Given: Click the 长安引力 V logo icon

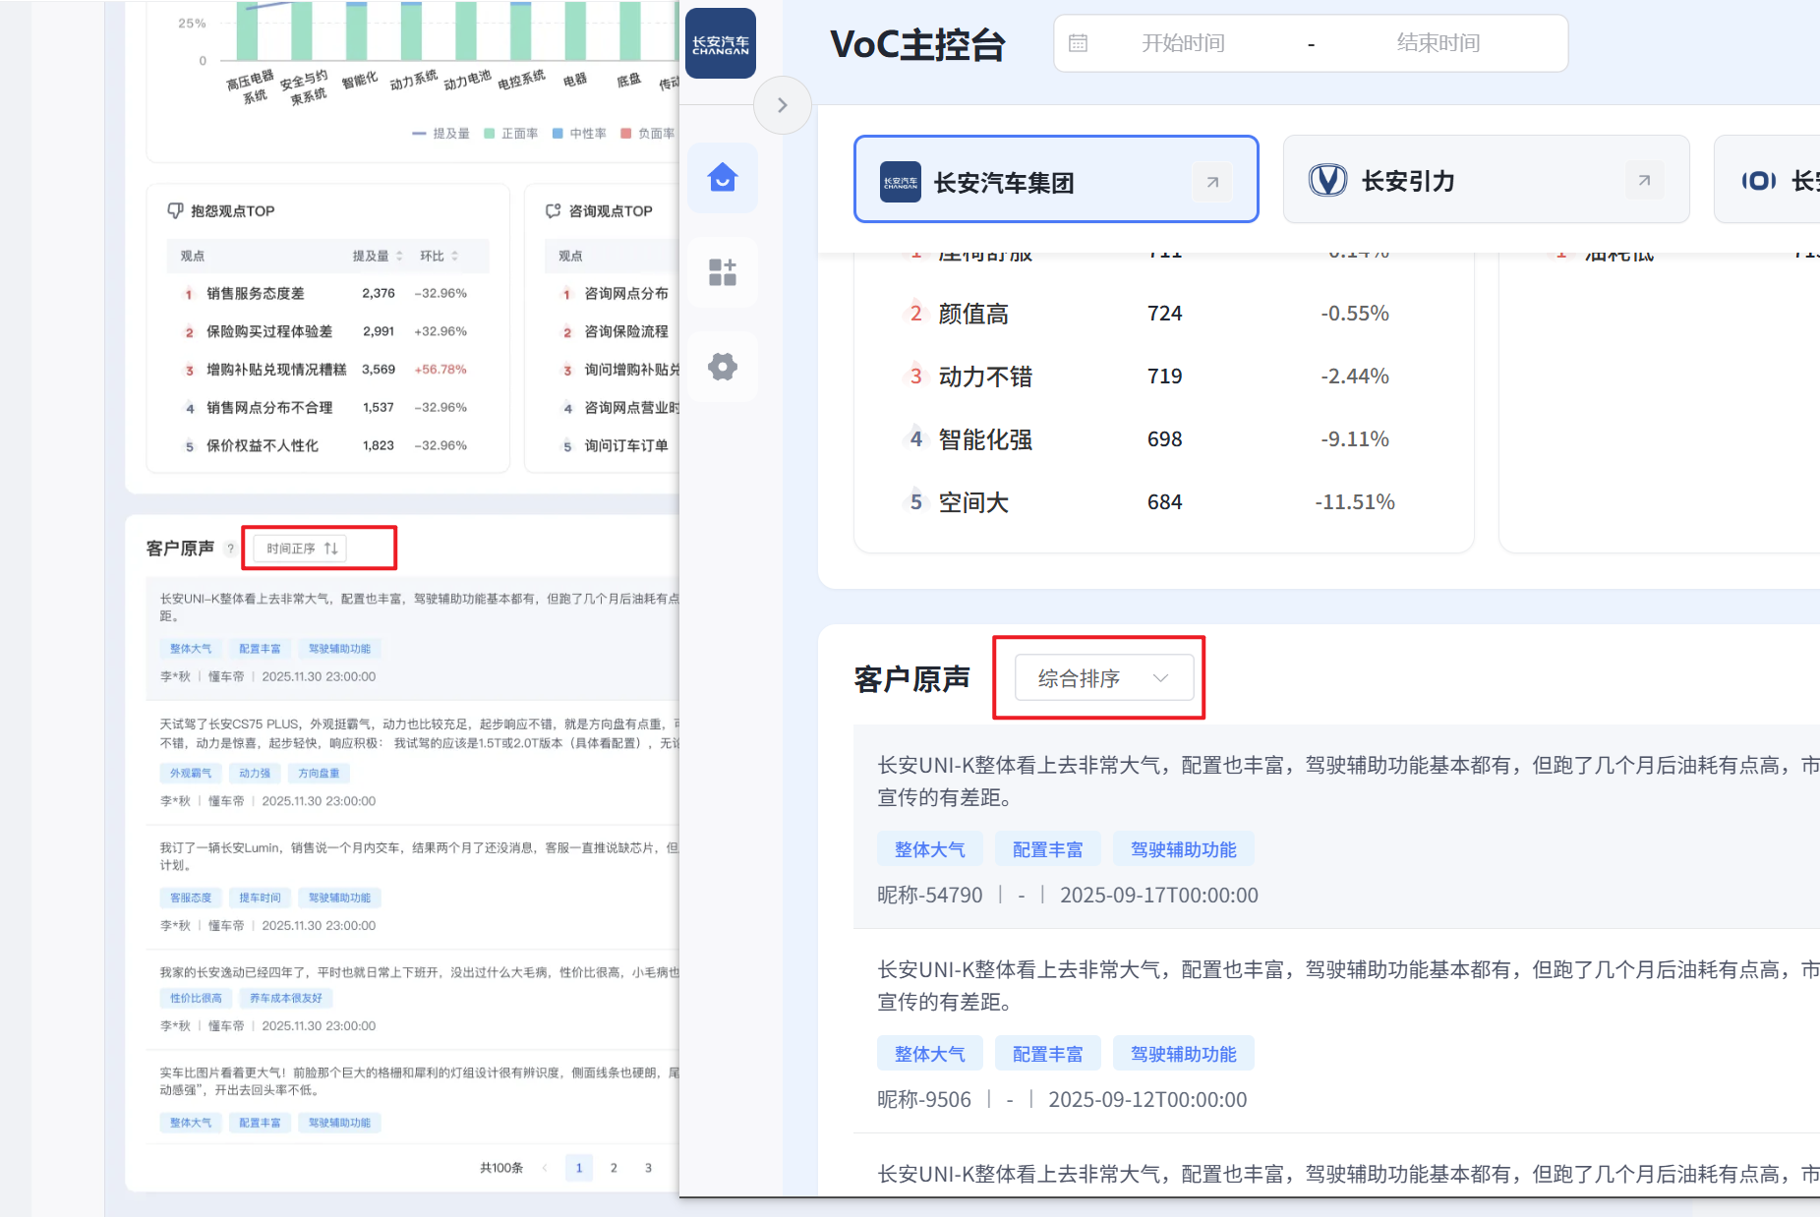Looking at the screenshot, I should (x=1327, y=180).
